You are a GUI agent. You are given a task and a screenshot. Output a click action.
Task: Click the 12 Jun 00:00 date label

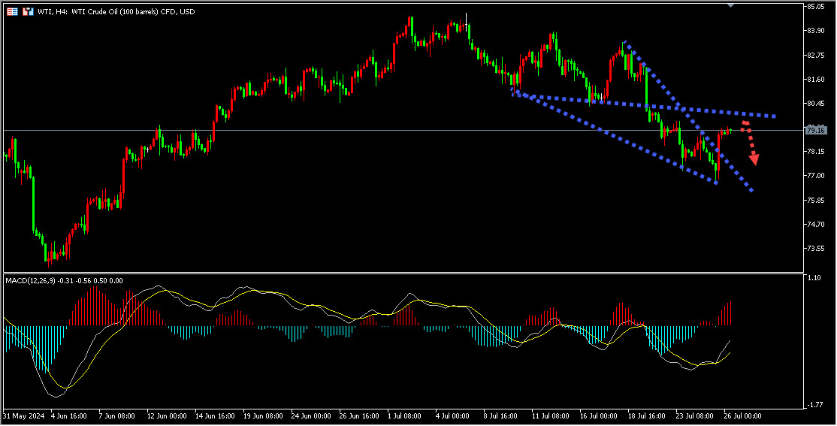[x=165, y=415]
